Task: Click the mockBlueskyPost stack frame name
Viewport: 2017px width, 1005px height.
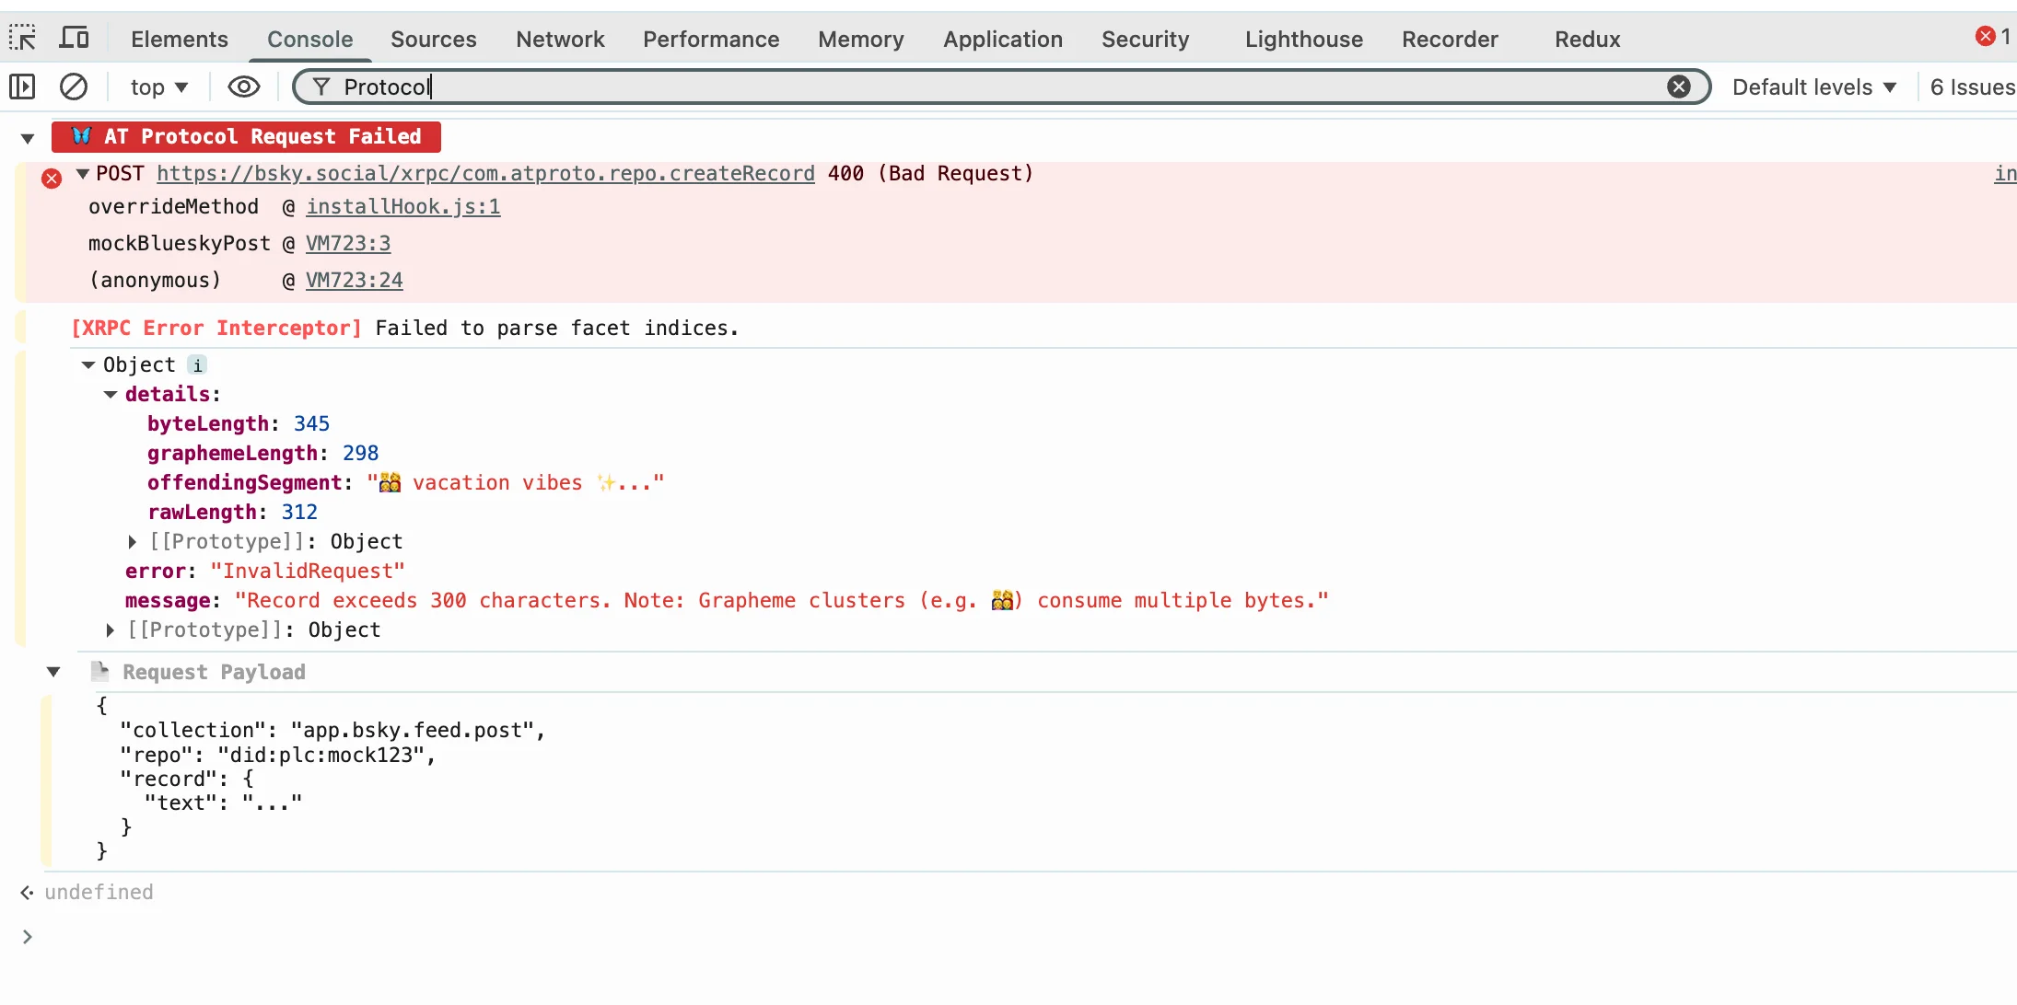Action: click(179, 243)
